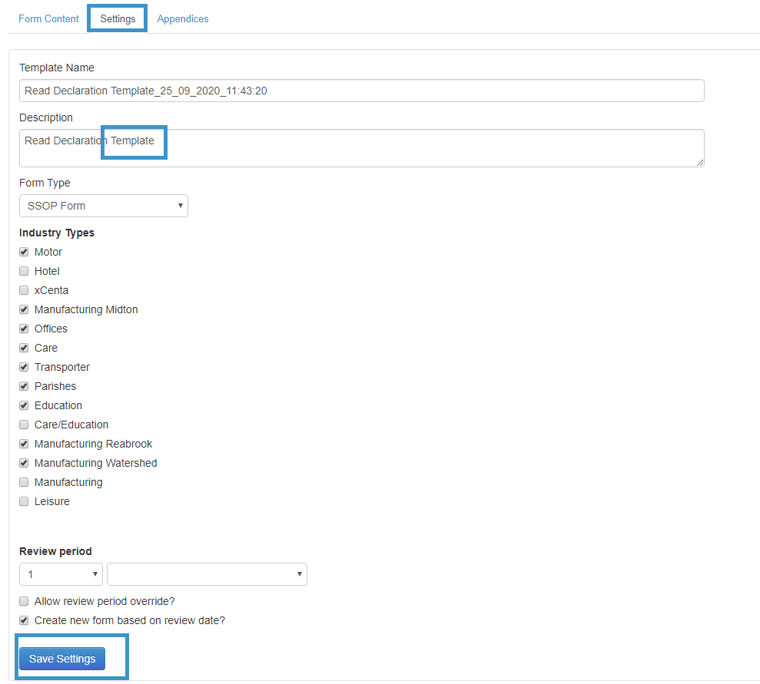Click into the Template Name field
This screenshot has height=684, width=760.
tap(362, 91)
